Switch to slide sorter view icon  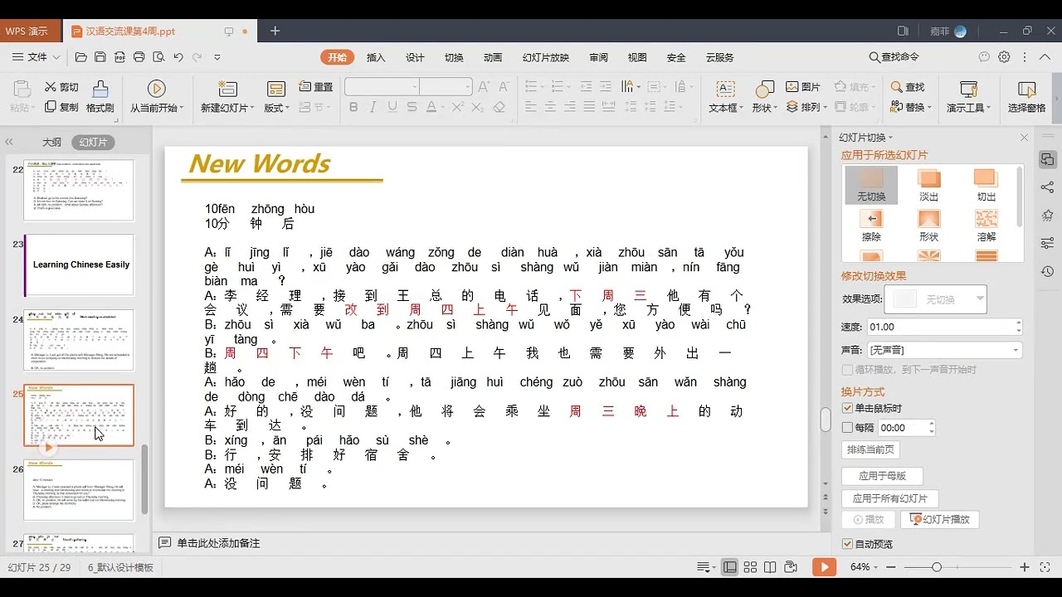point(750,567)
